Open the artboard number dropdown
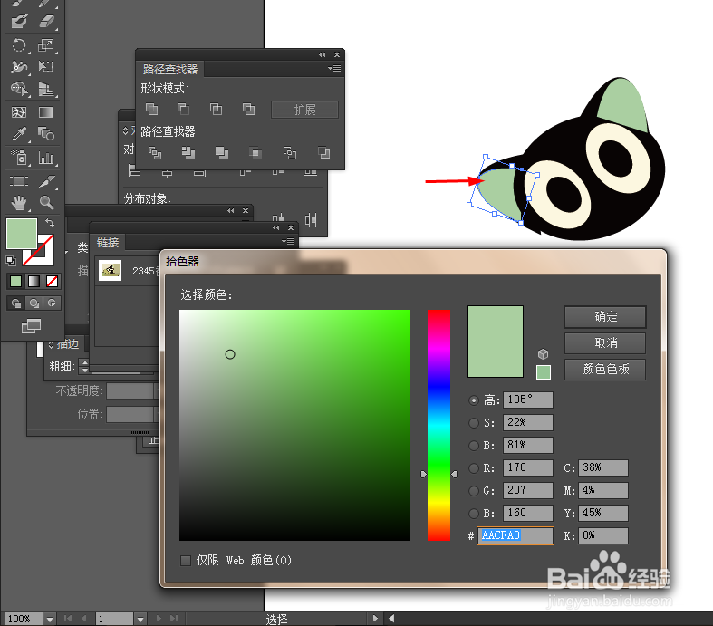The image size is (713, 626). [x=140, y=619]
